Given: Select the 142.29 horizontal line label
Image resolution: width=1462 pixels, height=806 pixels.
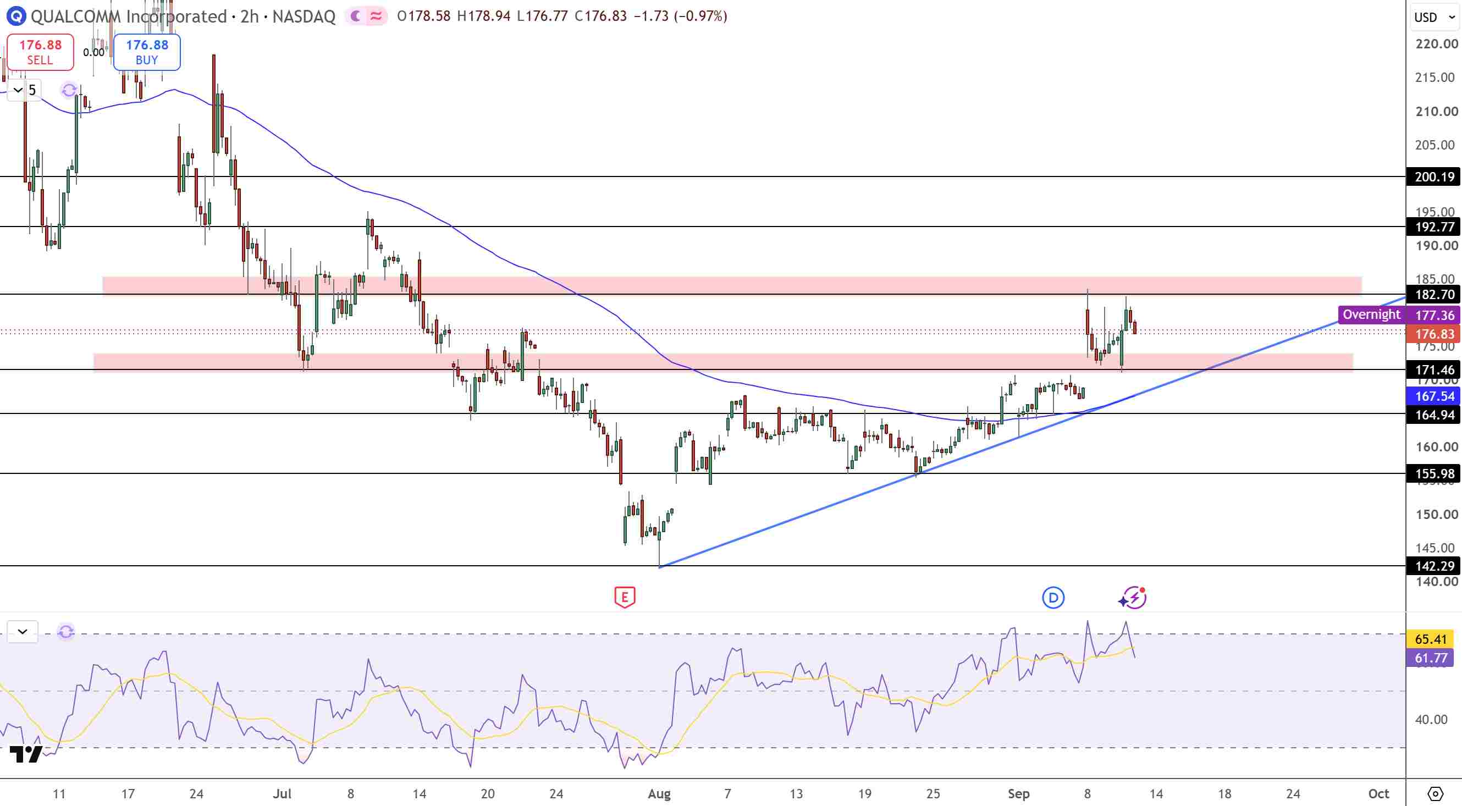Looking at the screenshot, I should [x=1433, y=566].
